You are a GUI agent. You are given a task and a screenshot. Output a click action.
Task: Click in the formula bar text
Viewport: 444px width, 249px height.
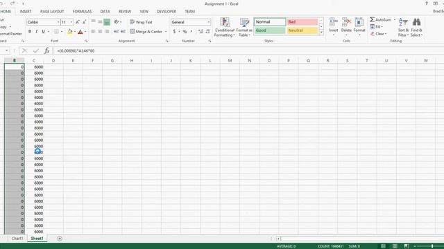[x=76, y=50]
